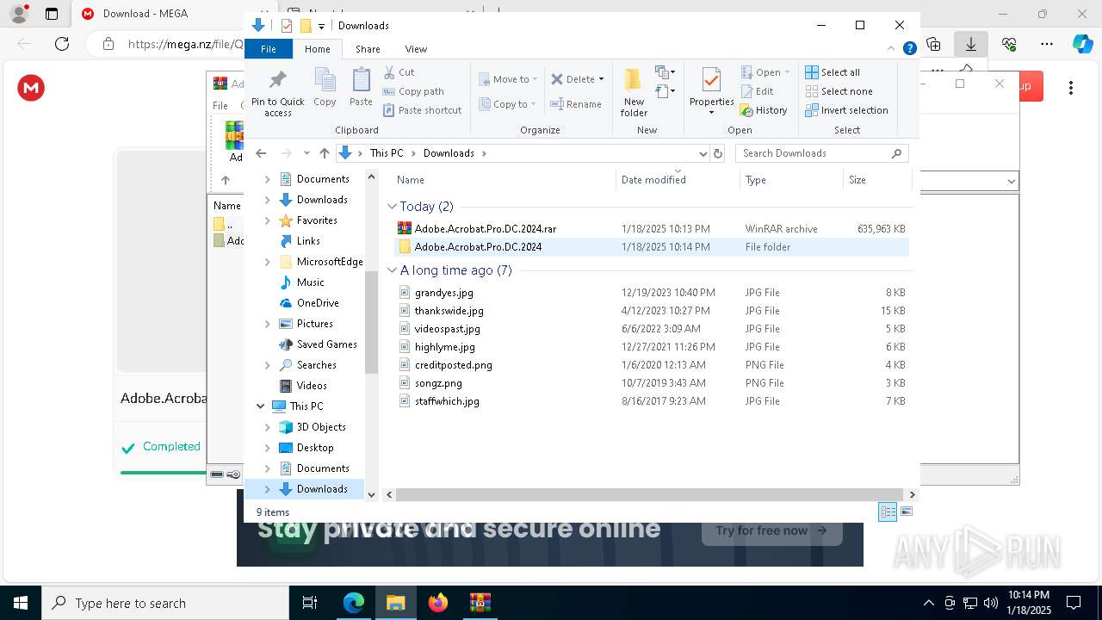Click This PC in address breadcrumb
Screen dimensions: 1102x620
click(x=387, y=153)
